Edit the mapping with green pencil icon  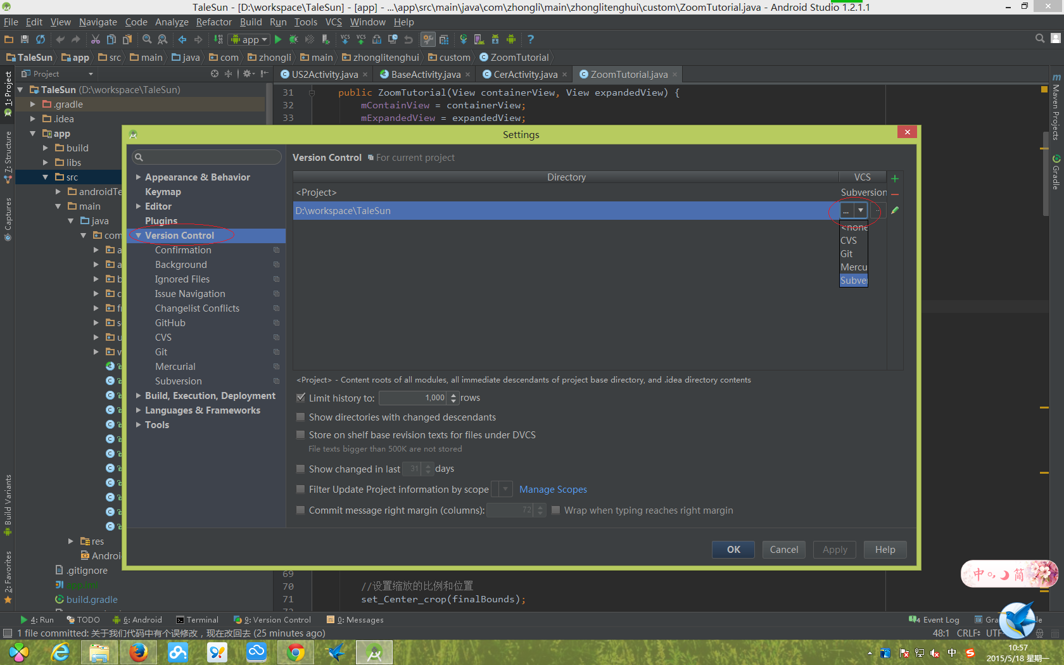(x=895, y=210)
